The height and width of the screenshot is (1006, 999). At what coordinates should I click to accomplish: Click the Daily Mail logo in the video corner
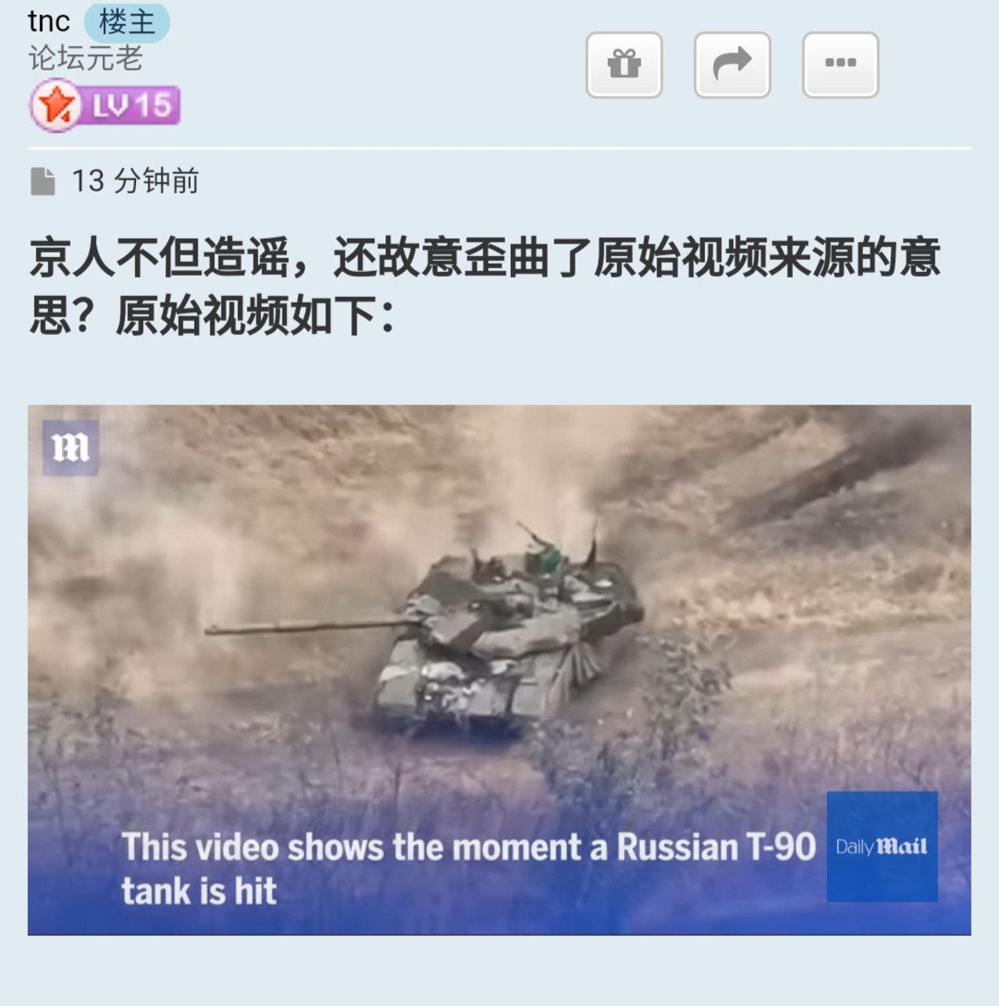tap(882, 846)
